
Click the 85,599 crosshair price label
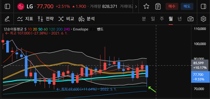[x=200, y=65]
